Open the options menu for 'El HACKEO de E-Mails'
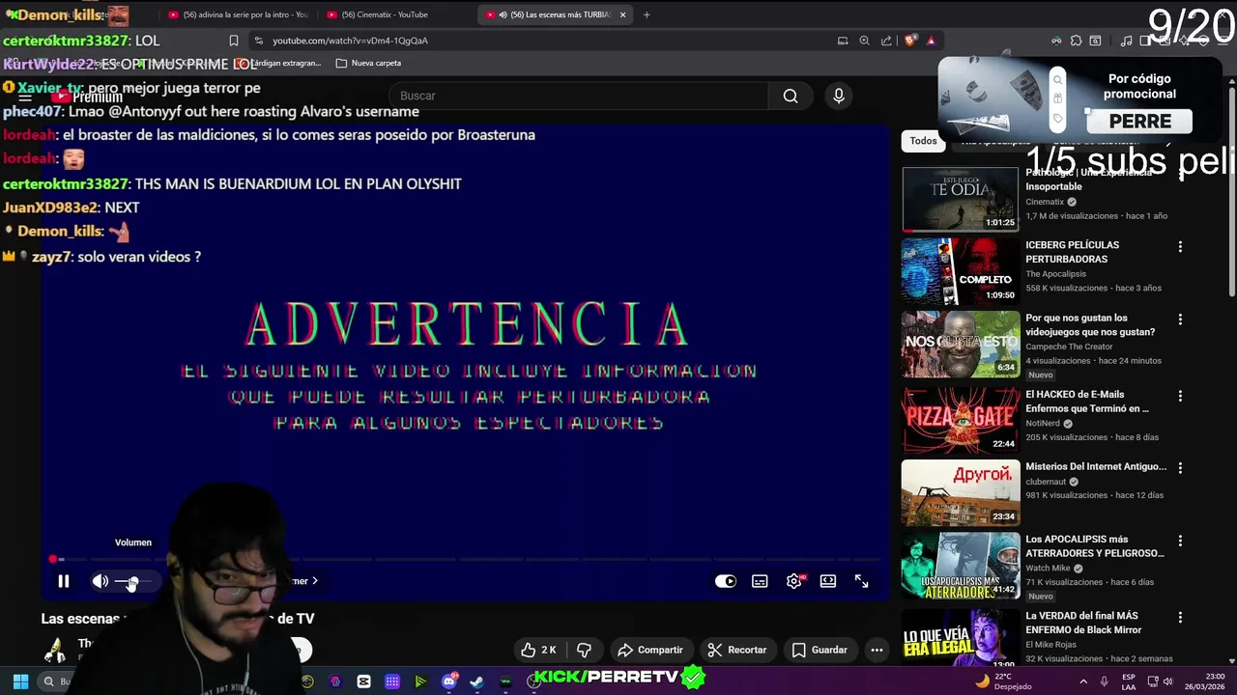The image size is (1237, 695). pyautogui.click(x=1180, y=396)
